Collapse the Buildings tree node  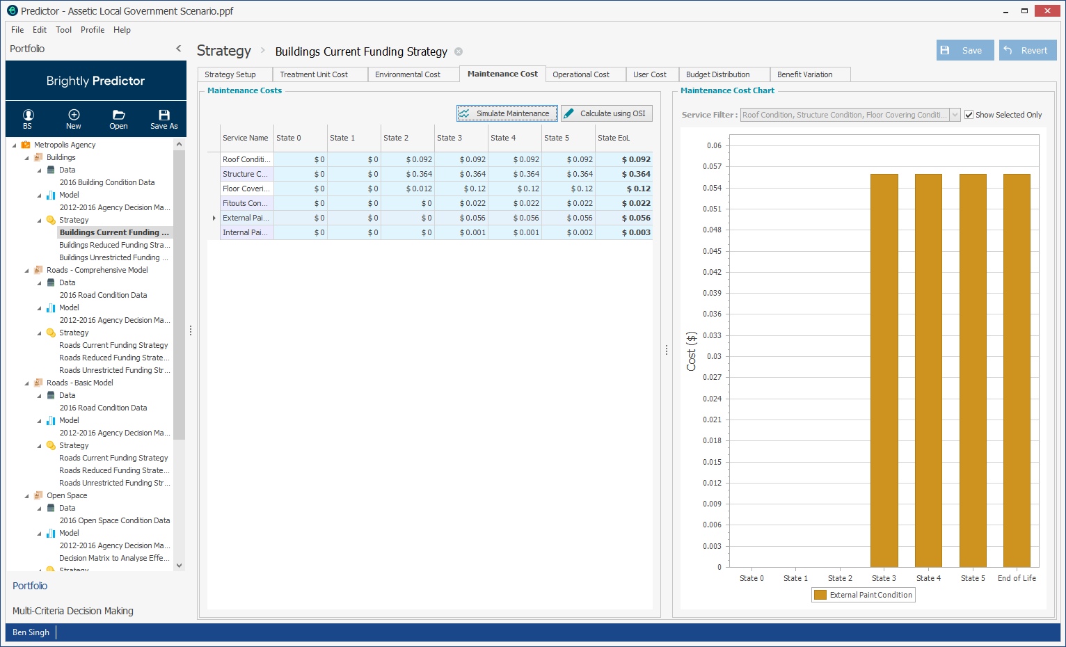(27, 158)
